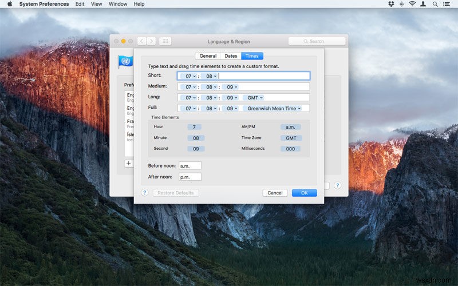Select the Milliseconds 000 time element

[291, 149]
